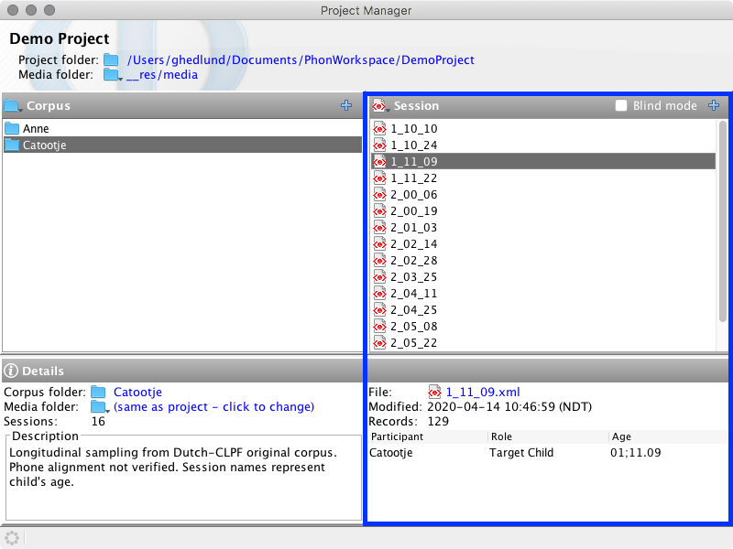Click the plus icon to add corpus
This screenshot has height=549, width=733.
pos(346,106)
